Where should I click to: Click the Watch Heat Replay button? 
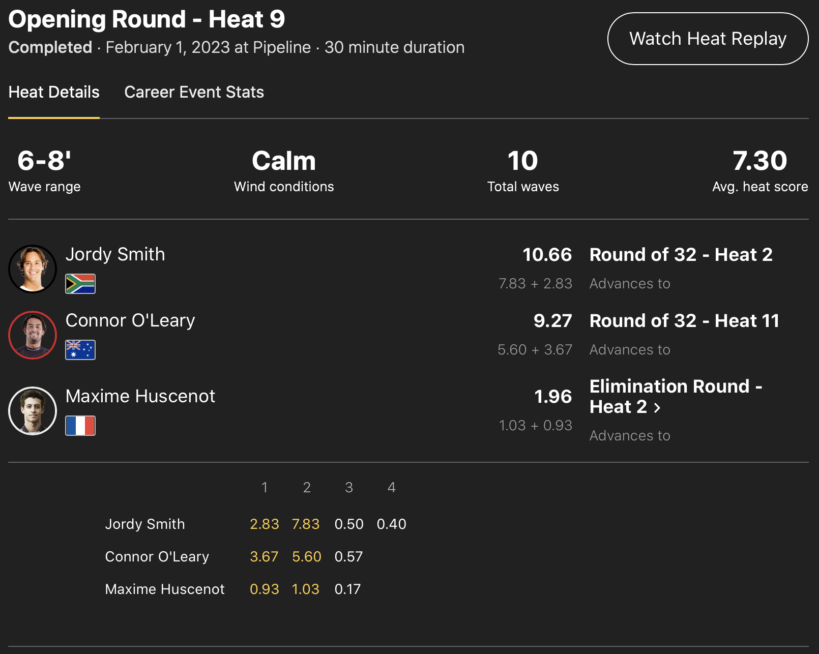(x=708, y=39)
